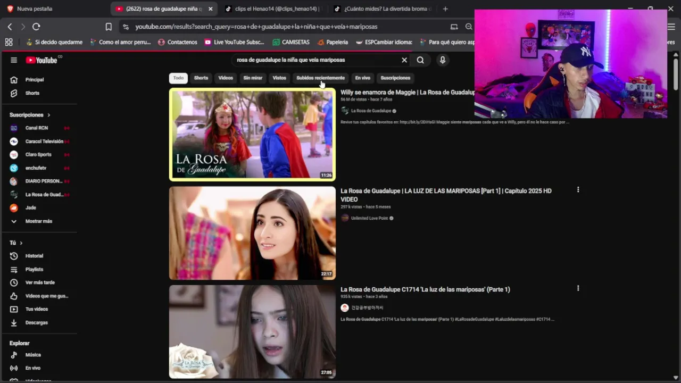Switch to clips el Henao14 TikTok tab
681x383 pixels.
273,9
